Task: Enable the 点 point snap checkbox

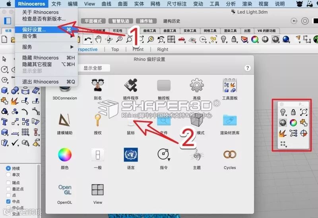Action: pos(8,195)
